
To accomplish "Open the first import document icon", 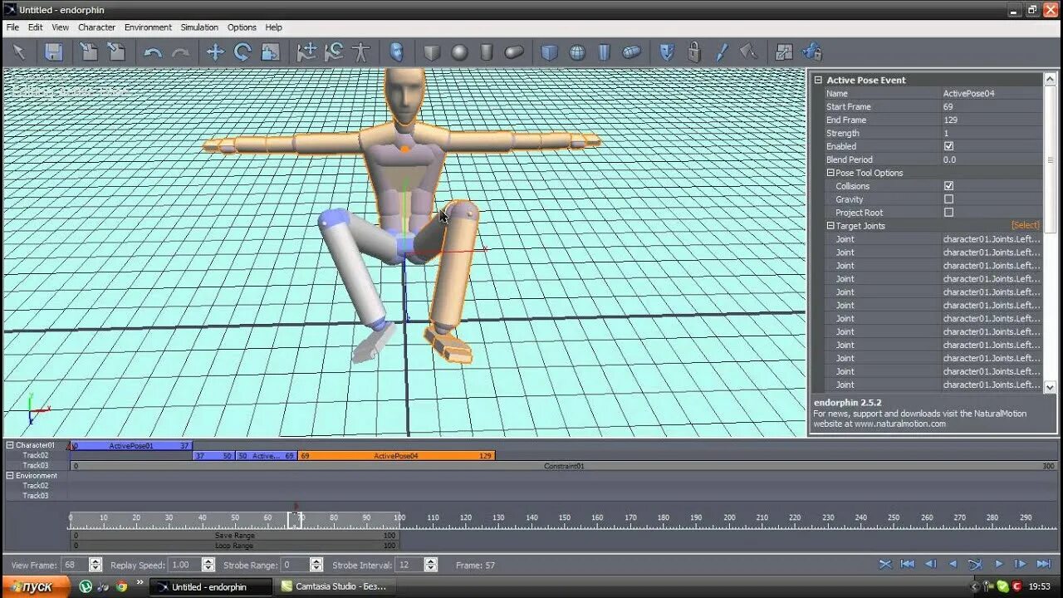I will [89, 52].
